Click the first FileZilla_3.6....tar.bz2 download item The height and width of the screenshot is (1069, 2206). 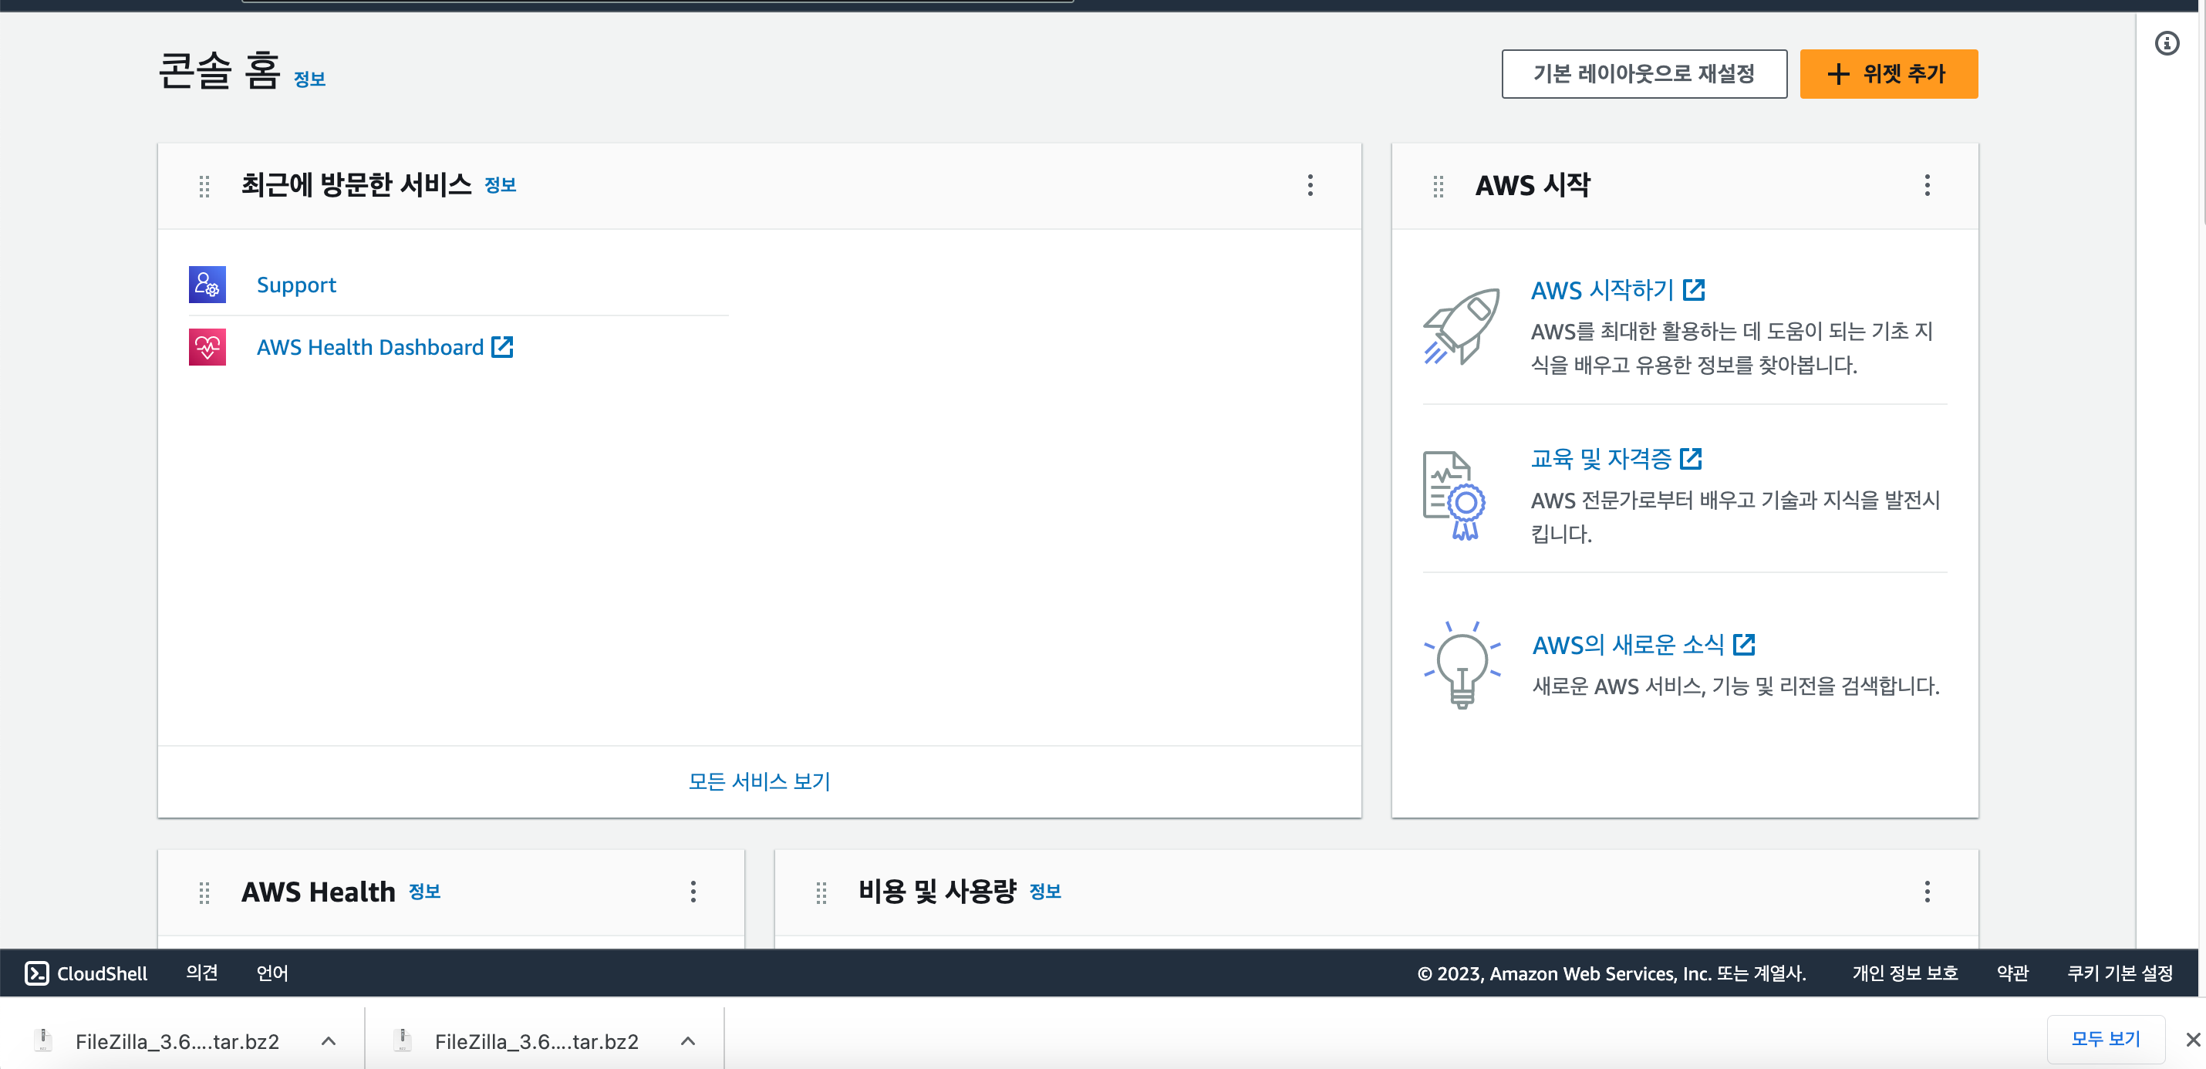tap(177, 1041)
